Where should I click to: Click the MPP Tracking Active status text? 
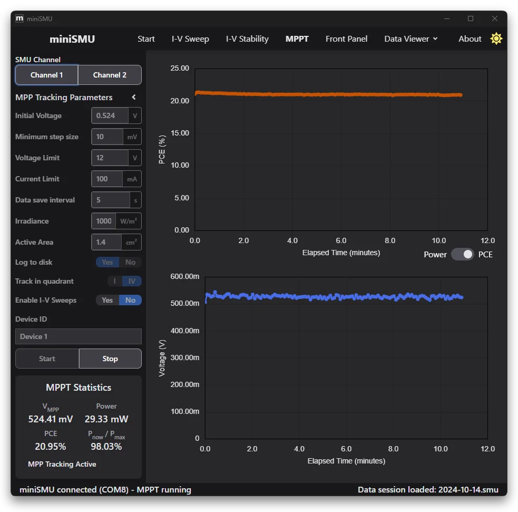pyautogui.click(x=62, y=464)
